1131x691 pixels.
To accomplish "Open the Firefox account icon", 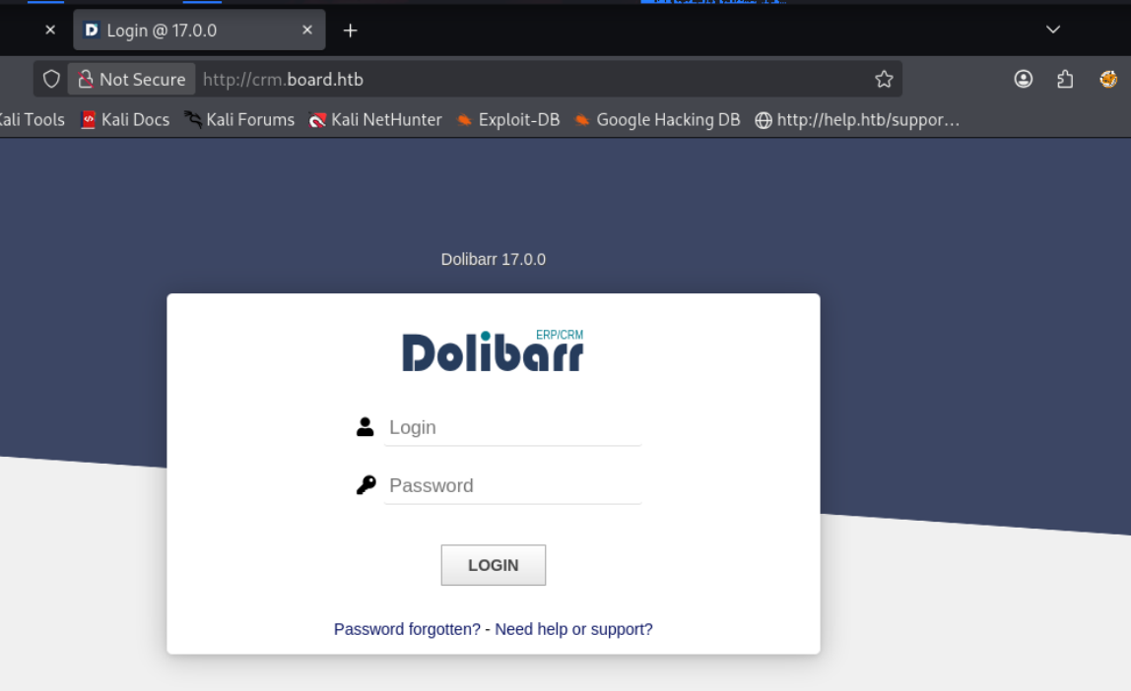I will tap(1023, 80).
